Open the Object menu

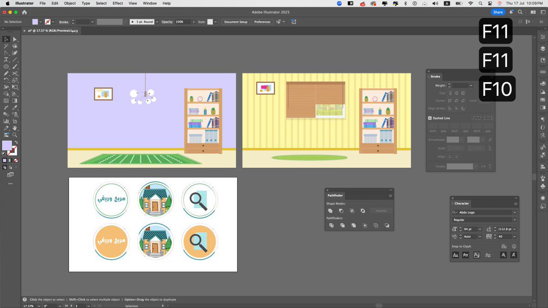pos(70,3)
